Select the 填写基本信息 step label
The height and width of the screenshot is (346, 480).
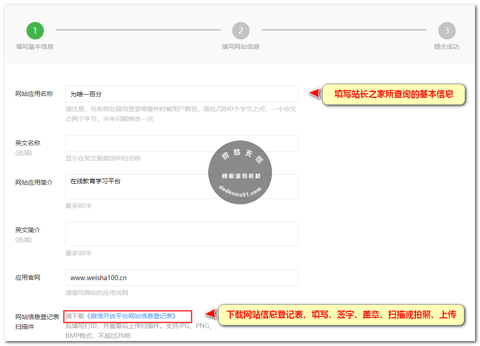tap(35, 46)
